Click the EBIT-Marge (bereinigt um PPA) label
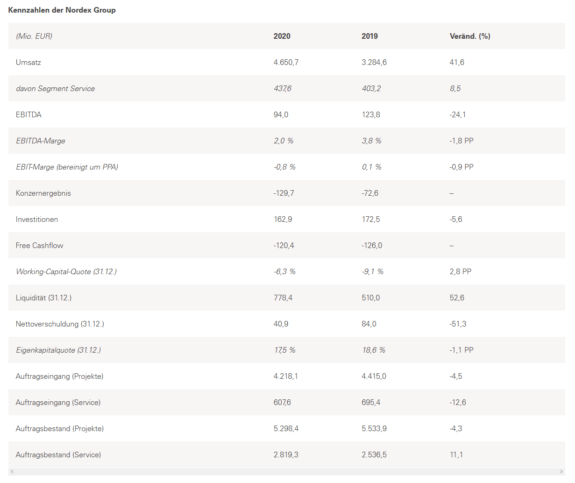 tap(67, 167)
